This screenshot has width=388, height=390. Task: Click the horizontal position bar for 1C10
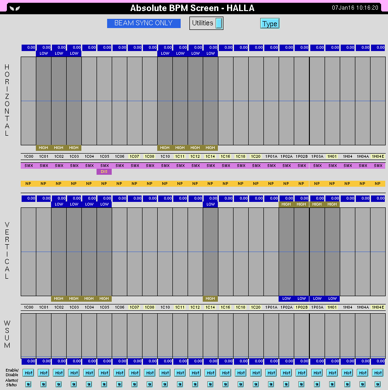pos(165,101)
